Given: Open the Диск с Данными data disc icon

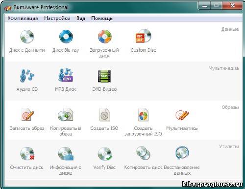Looking at the screenshot, I should tap(27, 36).
